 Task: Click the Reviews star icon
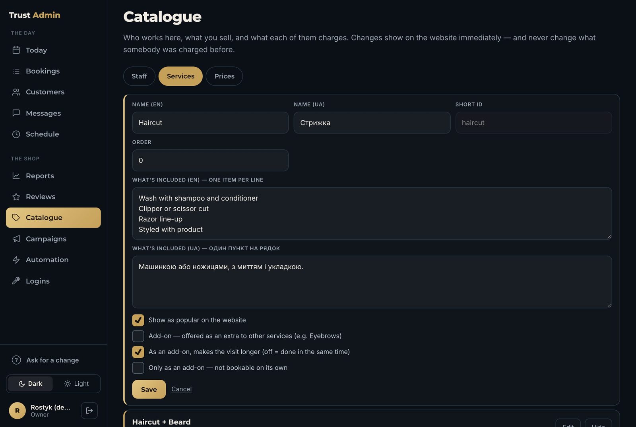point(16,197)
